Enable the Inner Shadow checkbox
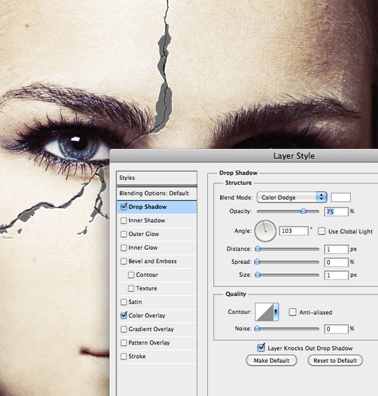The image size is (378, 396). [123, 220]
